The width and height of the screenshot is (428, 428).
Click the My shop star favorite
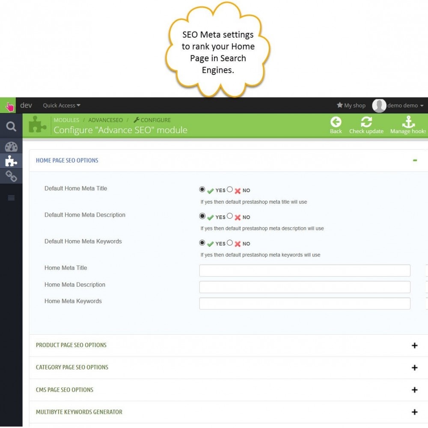[351, 105]
